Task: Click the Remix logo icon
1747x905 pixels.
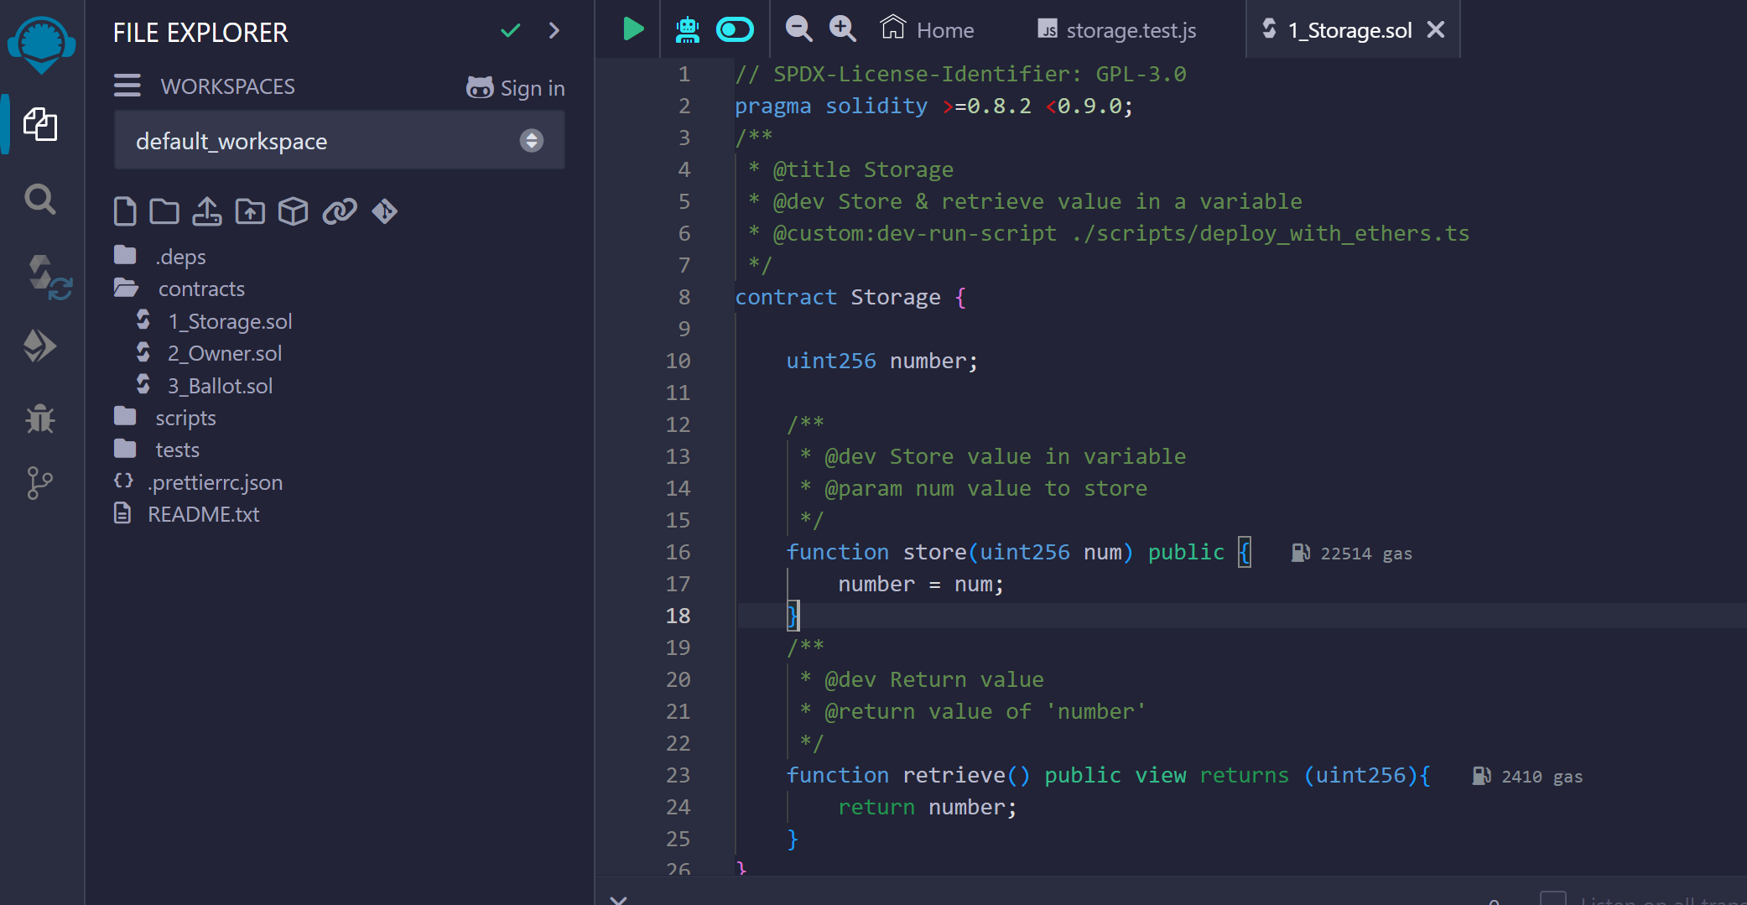Action: [x=41, y=44]
